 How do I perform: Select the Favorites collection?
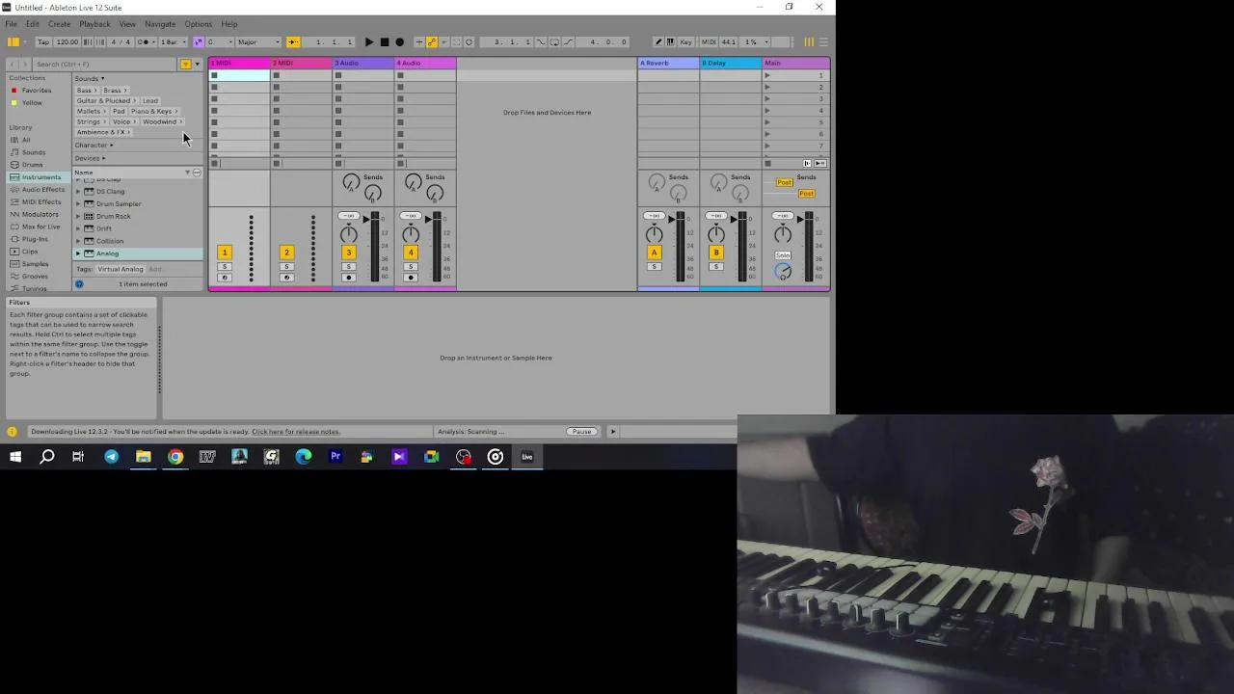tap(37, 91)
